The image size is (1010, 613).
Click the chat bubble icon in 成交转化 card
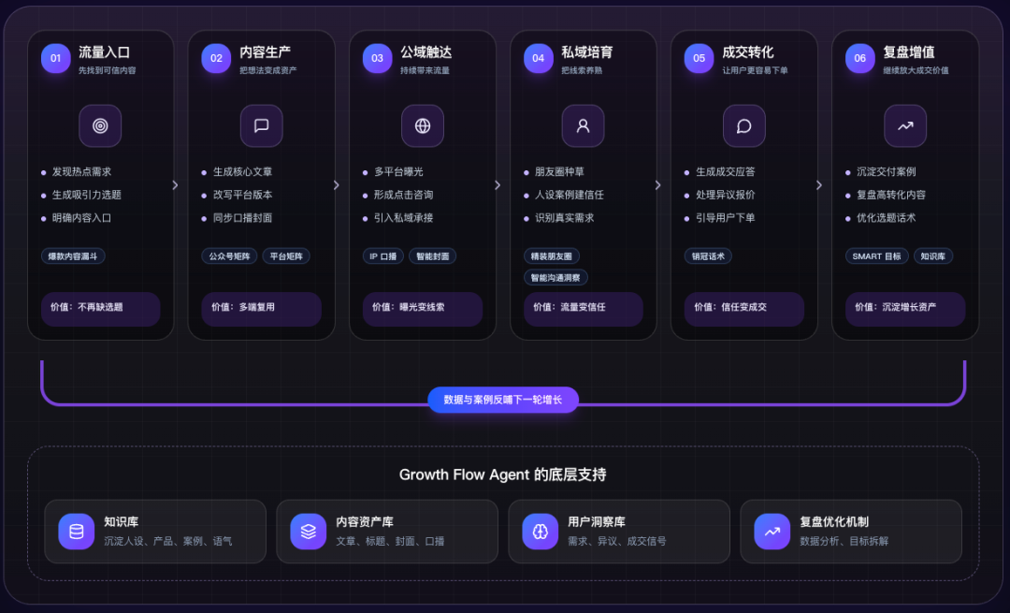tap(744, 125)
